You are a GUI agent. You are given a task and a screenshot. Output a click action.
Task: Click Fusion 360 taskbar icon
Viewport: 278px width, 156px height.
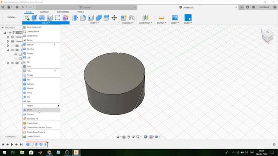click(76, 152)
